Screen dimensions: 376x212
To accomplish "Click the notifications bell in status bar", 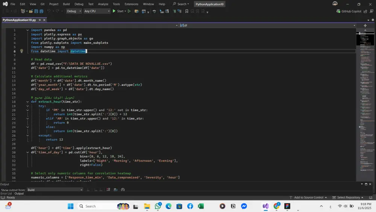I will (x=371, y=197).
